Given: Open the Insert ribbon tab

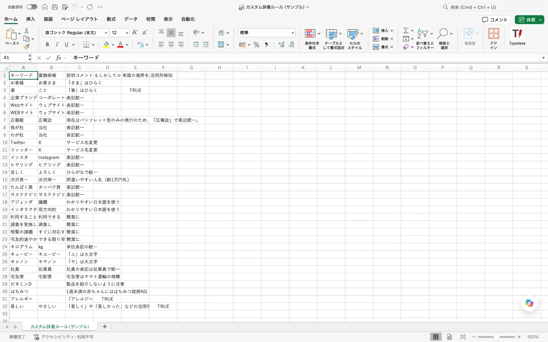Looking at the screenshot, I should (31, 19).
